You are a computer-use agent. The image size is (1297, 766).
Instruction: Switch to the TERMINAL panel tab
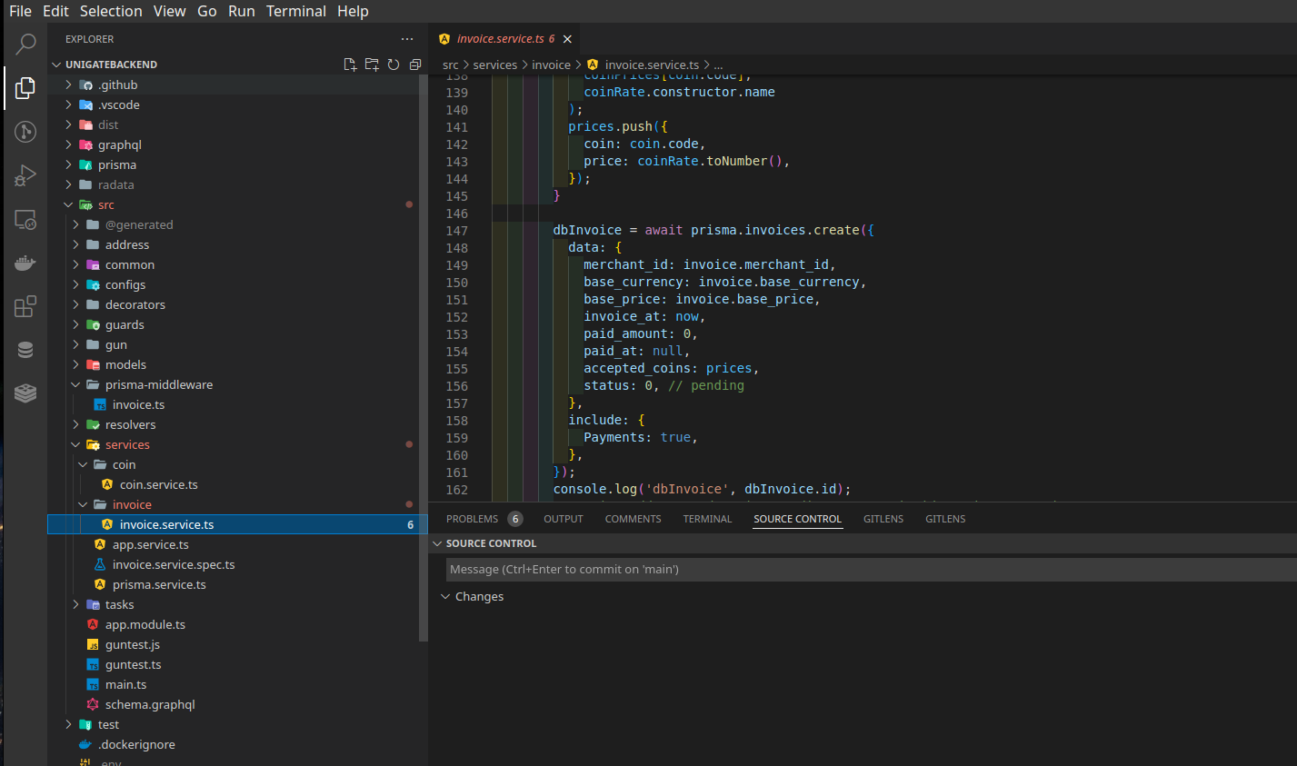click(x=707, y=519)
